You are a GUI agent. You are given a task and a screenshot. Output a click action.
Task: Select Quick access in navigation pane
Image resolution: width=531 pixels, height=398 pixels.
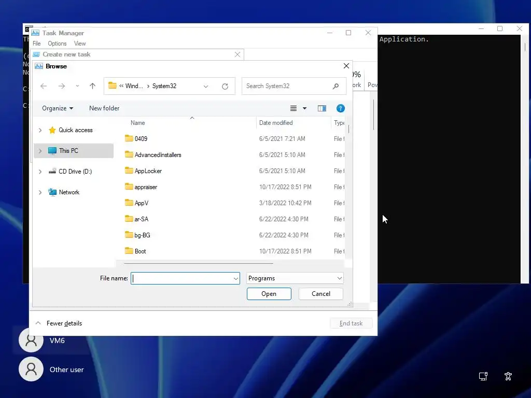pos(76,130)
